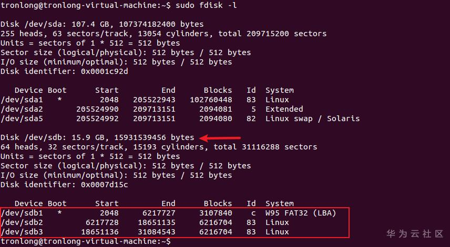Screen dimensions: 450x247
Task: Click the boot asterisk on /dev/sda1
Action: click(59, 100)
